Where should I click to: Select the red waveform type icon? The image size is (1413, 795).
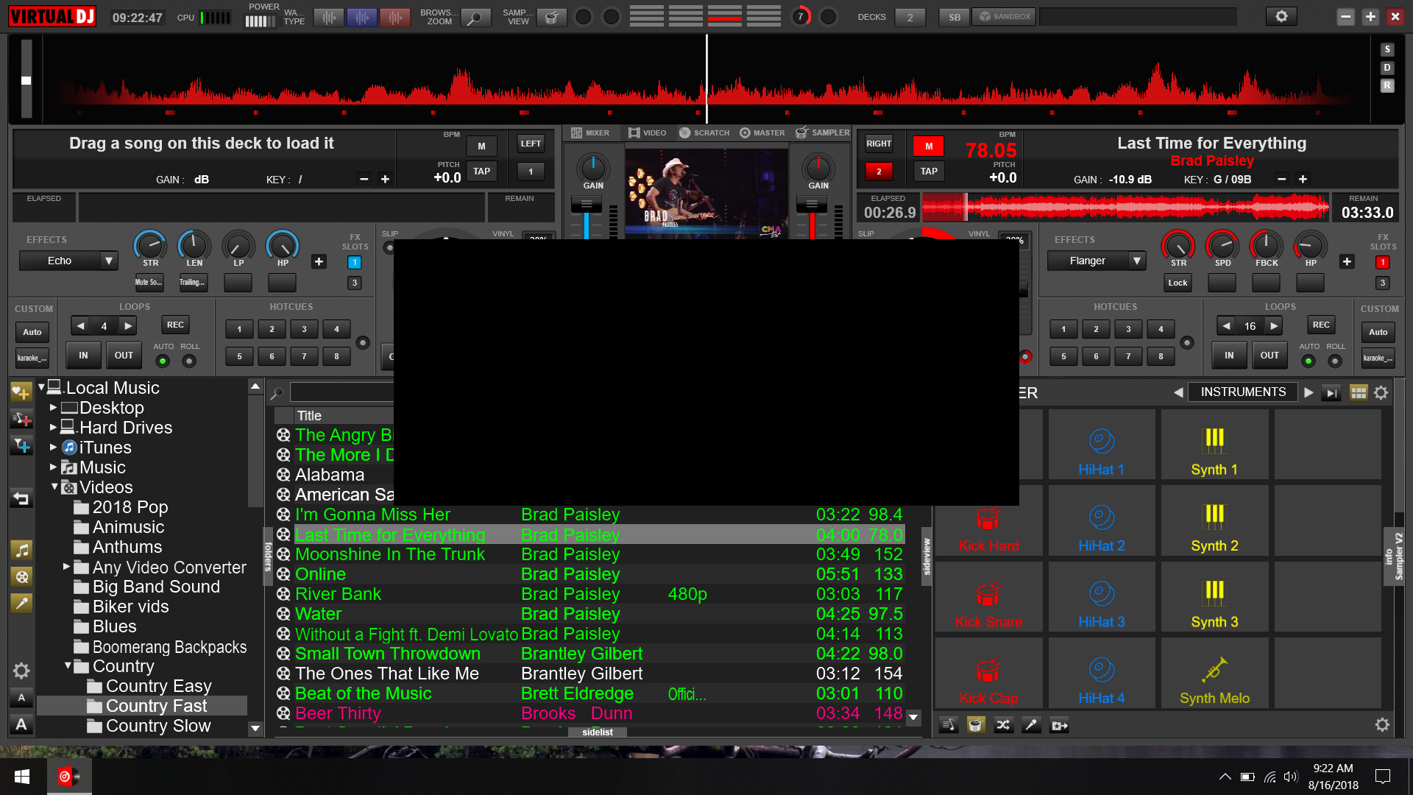[x=395, y=17]
